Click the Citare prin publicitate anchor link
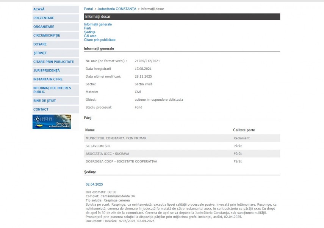Image resolution: width=324 pixels, height=228 pixels. click(x=100, y=40)
